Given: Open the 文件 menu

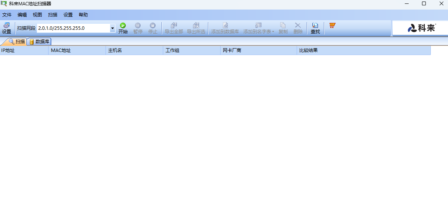Looking at the screenshot, I should (7, 15).
